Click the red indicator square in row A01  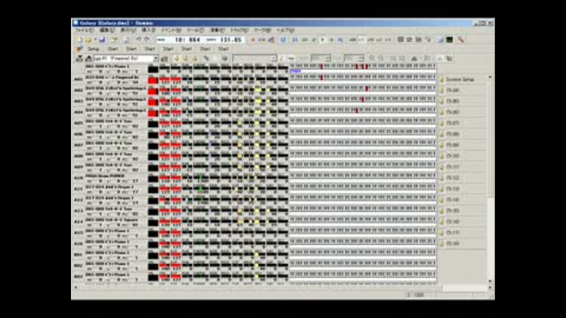pyautogui.click(x=153, y=81)
